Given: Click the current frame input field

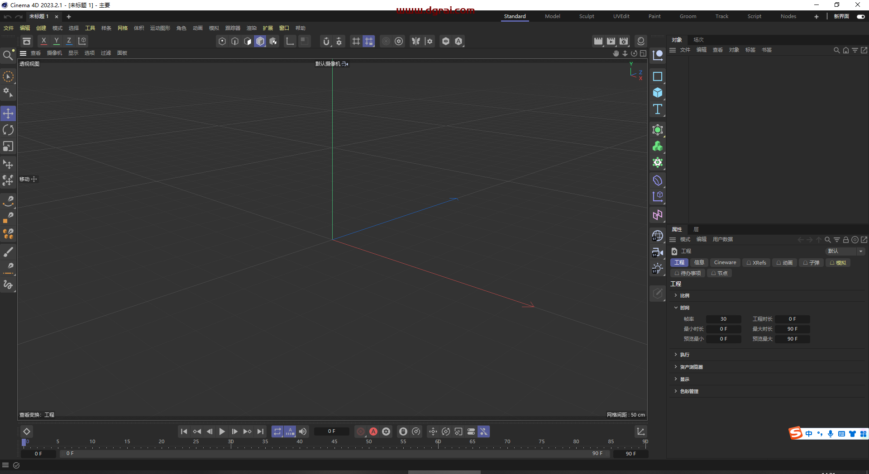Looking at the screenshot, I should [x=332, y=431].
